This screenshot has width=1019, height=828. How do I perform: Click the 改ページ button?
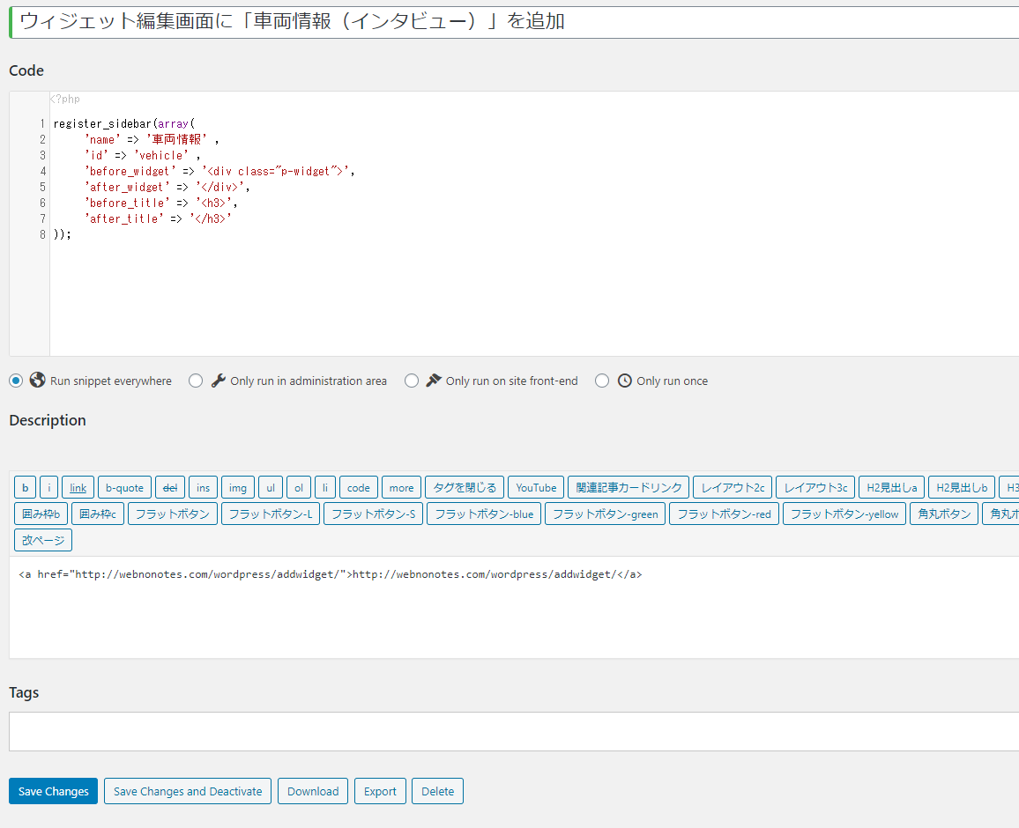pos(43,540)
